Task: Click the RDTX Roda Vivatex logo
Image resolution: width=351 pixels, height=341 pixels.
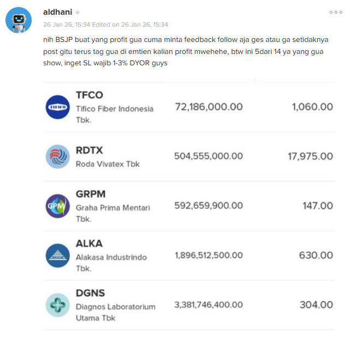Action: [57, 156]
